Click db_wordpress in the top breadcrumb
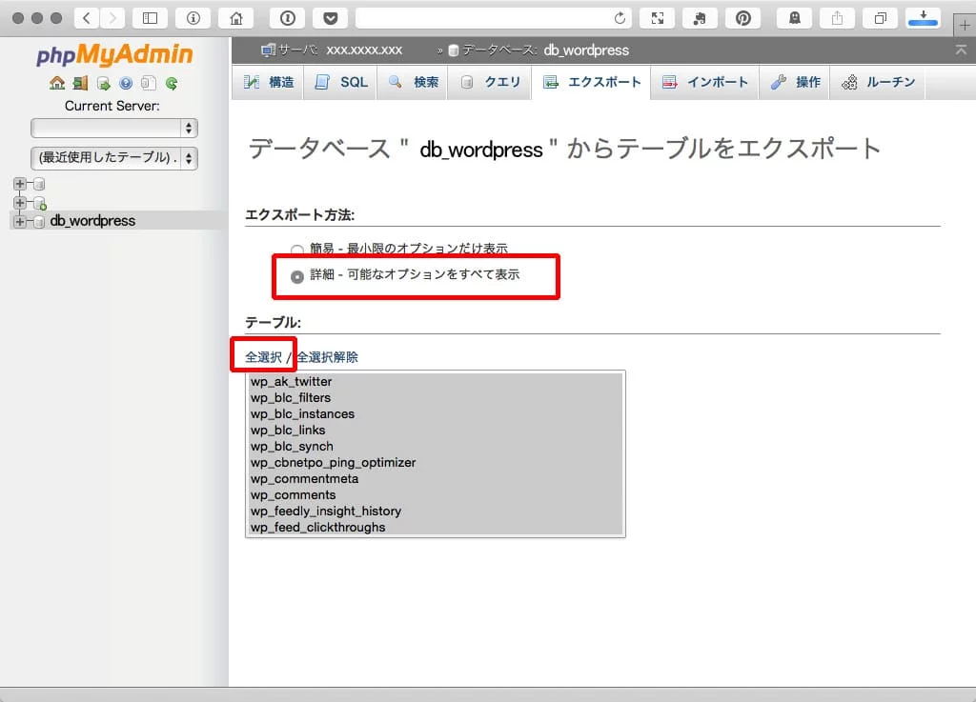 coord(586,50)
